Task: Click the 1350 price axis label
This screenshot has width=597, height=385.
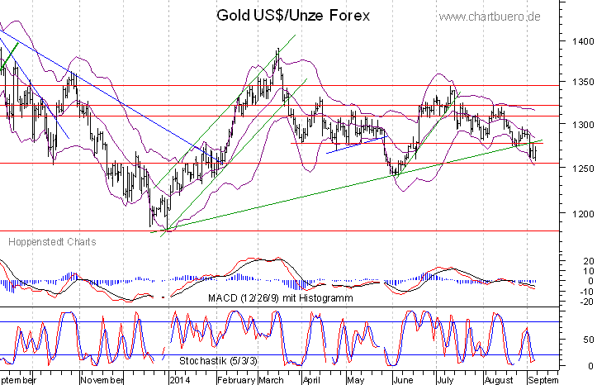Action: 582,82
